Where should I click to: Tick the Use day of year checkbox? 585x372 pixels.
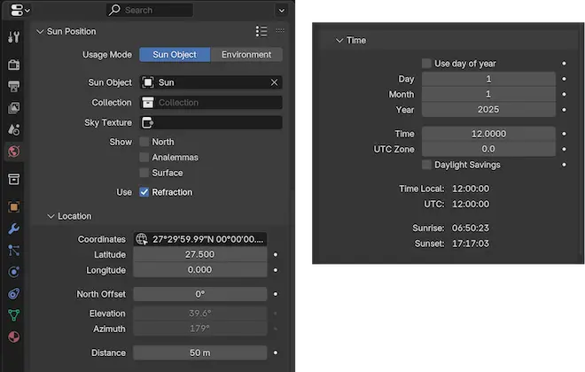point(427,64)
